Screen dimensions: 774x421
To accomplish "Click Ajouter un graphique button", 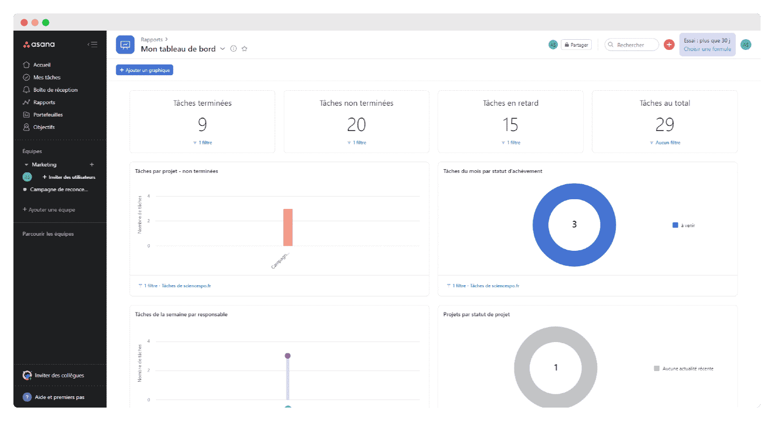I will coord(145,70).
